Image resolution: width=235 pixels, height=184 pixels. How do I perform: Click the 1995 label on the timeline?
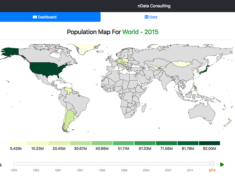[x=102, y=170]
